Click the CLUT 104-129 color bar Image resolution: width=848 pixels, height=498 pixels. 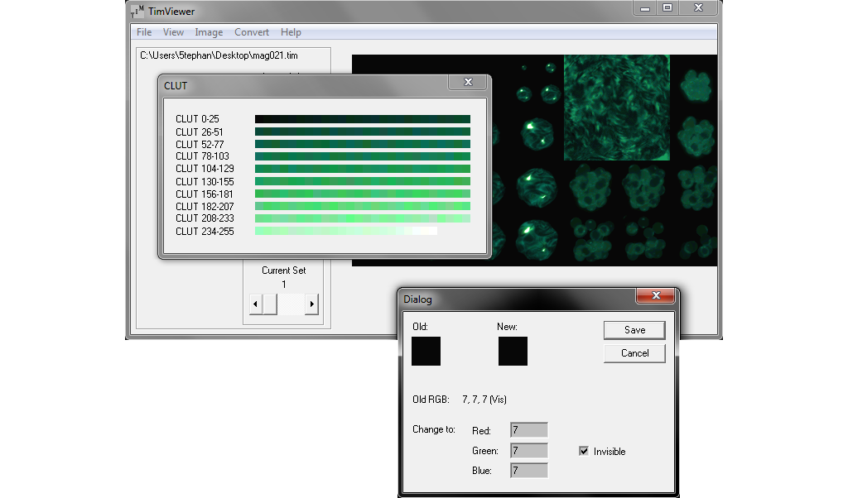coord(363,169)
